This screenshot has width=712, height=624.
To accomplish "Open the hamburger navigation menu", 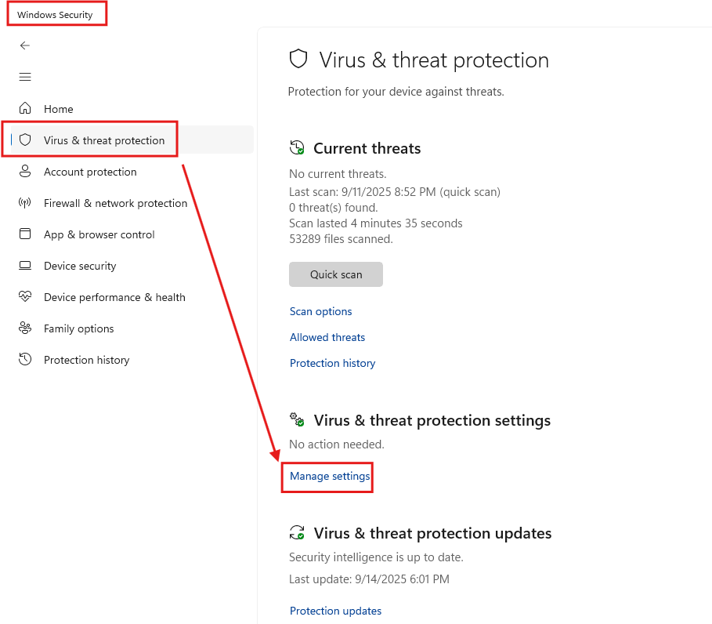I will [25, 77].
